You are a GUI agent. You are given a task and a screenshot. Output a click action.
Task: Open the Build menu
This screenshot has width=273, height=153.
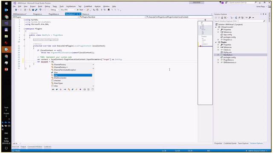40,6
